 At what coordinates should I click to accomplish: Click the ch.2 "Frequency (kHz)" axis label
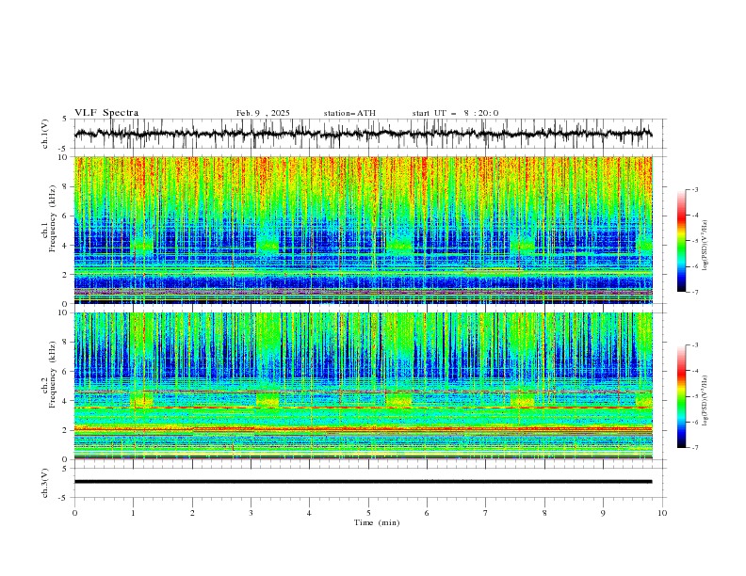pos(53,375)
